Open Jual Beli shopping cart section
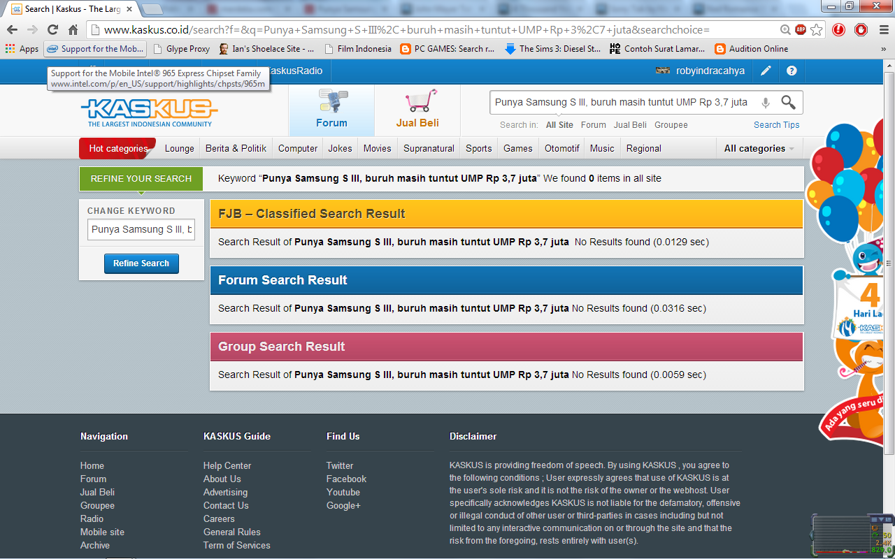 point(417,110)
